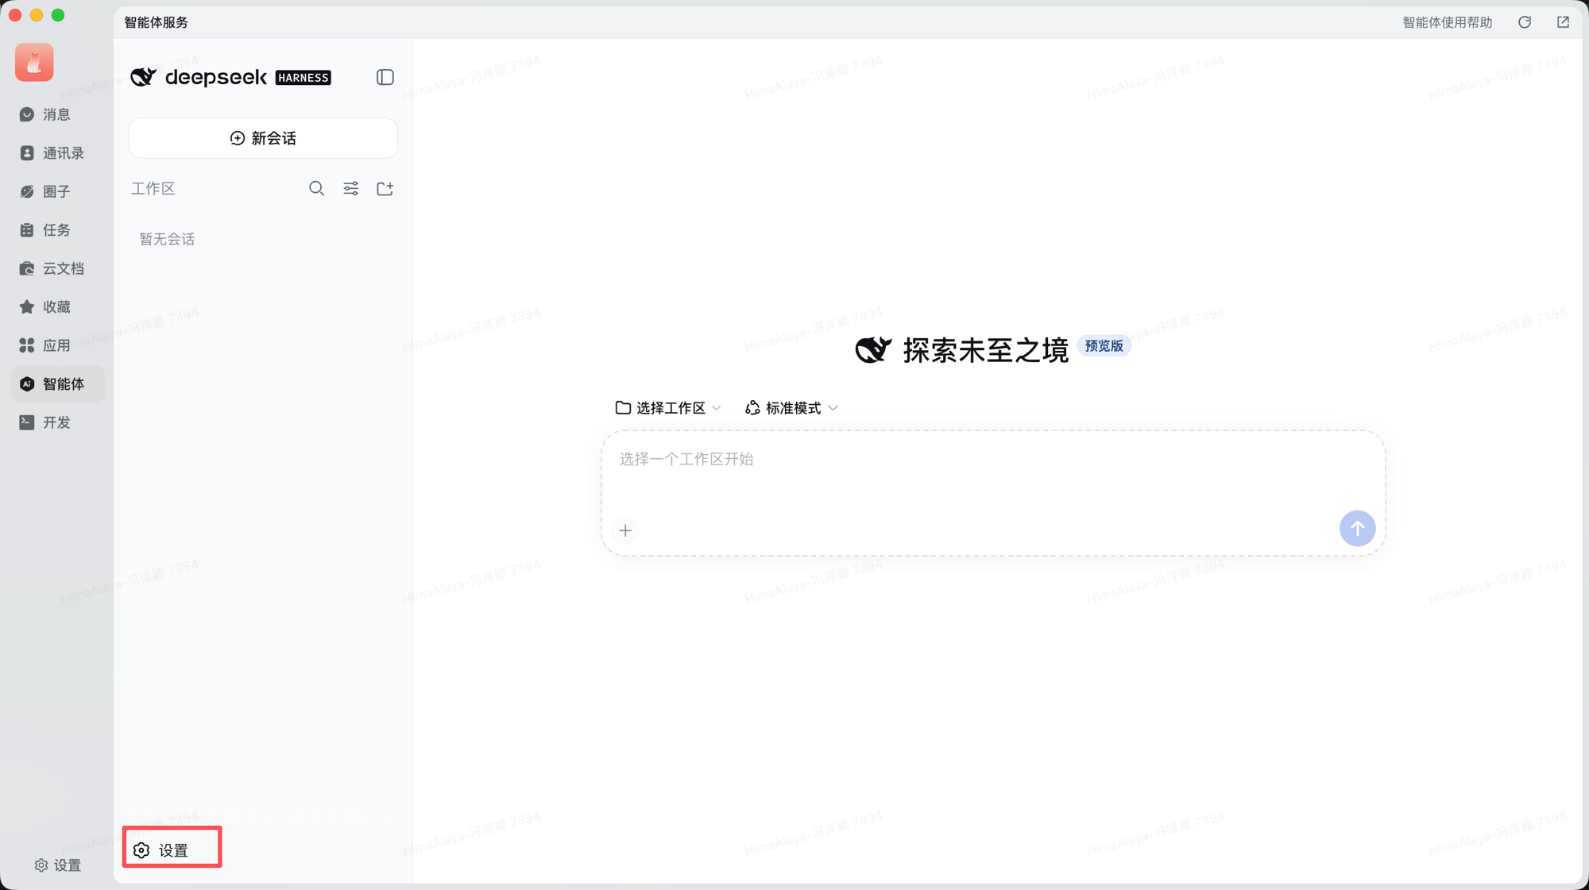Open 圈子 in the sidebar
Viewport: 1589px width, 890px height.
[x=57, y=191]
